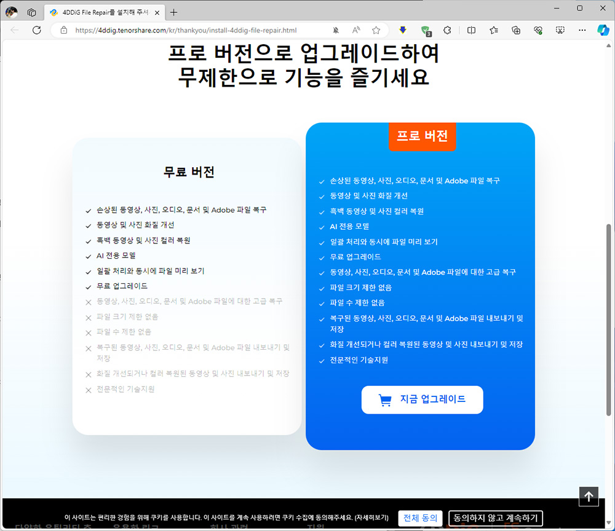Open Browser essentials heart icon

[538, 30]
